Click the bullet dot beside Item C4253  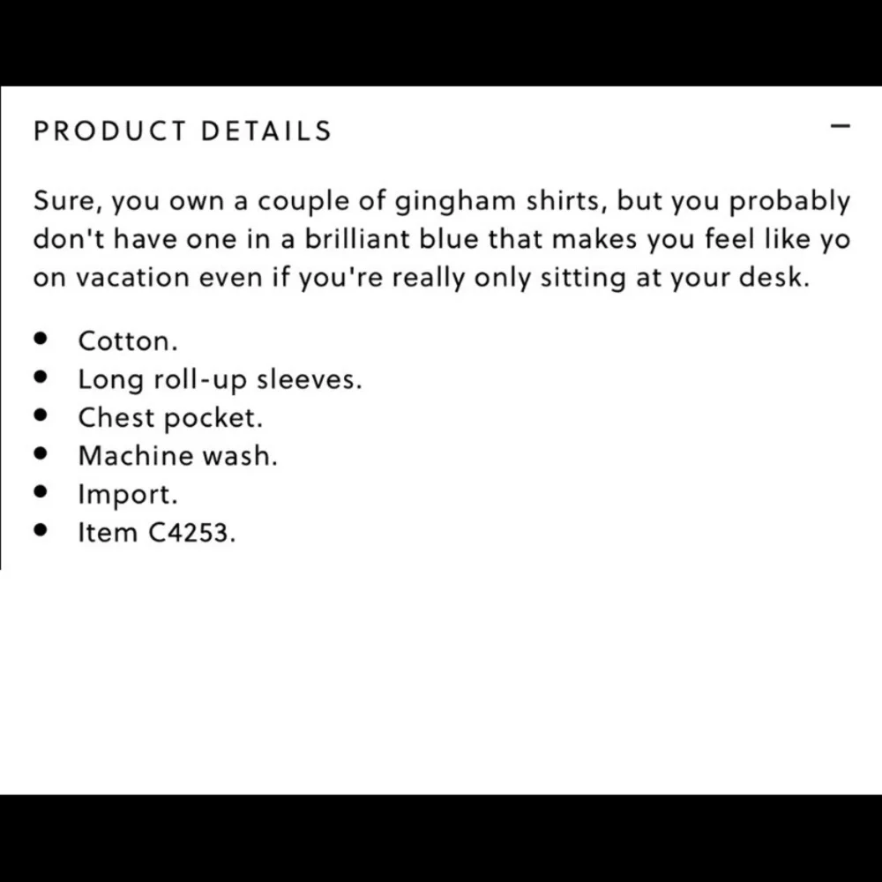click(x=41, y=531)
